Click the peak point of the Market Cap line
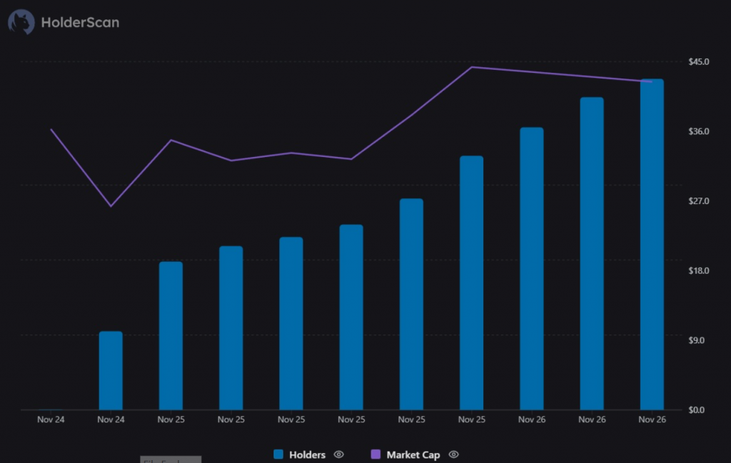Image resolution: width=731 pixels, height=463 pixels. 471,67
